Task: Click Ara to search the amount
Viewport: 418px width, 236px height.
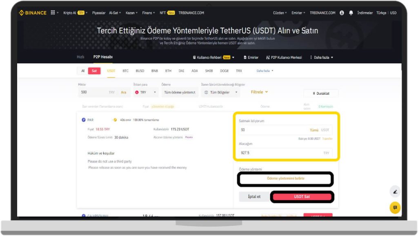Action: [123, 93]
